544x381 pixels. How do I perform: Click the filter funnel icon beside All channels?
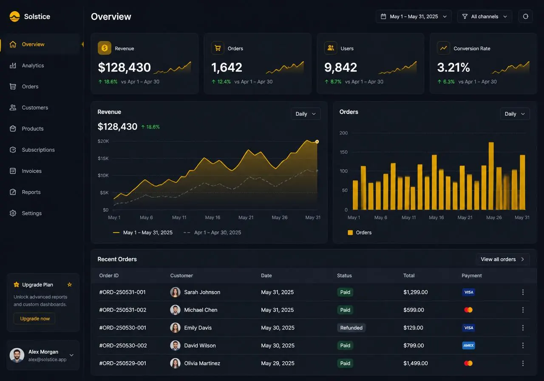pyautogui.click(x=465, y=17)
